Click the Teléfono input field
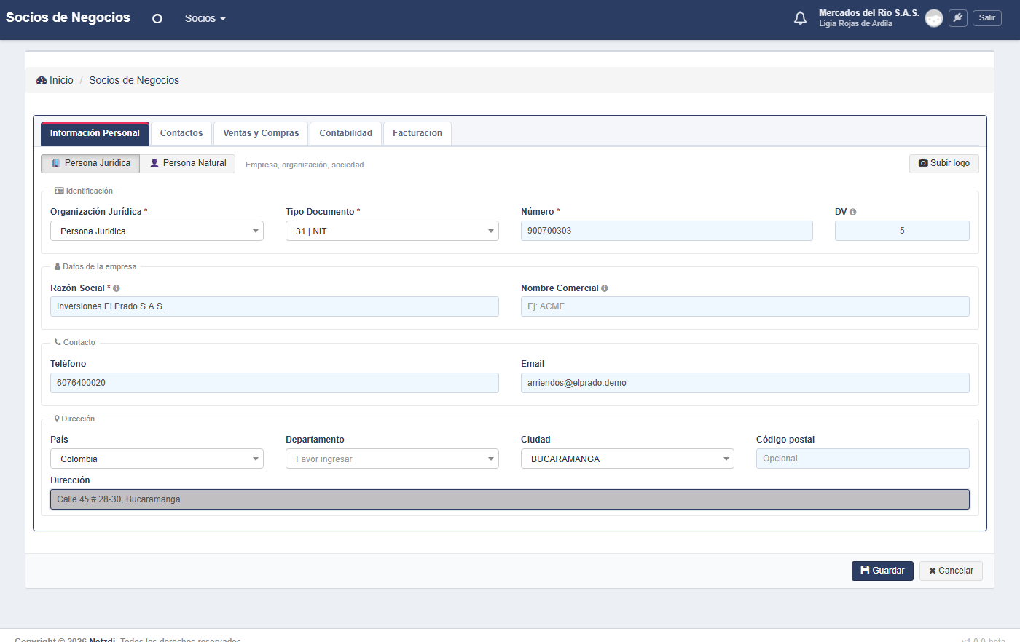 pos(275,383)
